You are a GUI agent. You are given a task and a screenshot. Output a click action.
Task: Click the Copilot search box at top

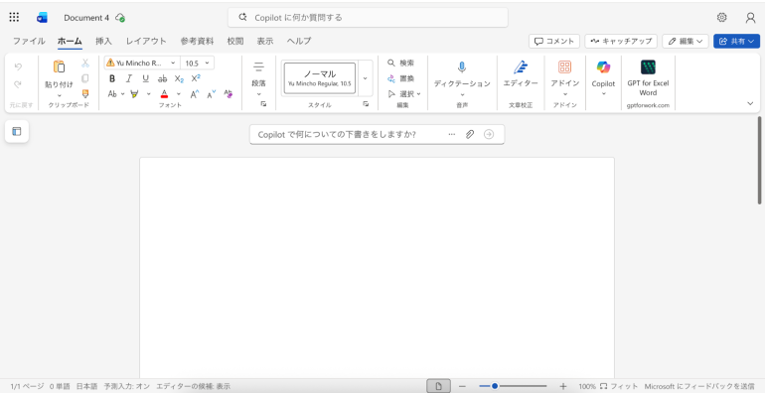tap(368, 18)
